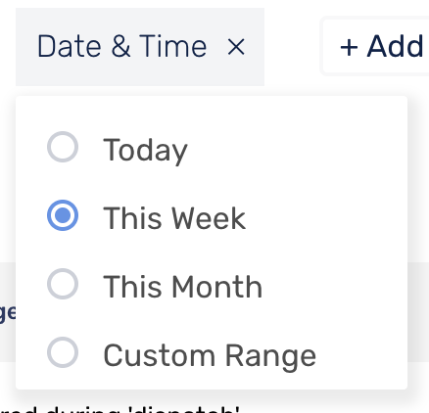The height and width of the screenshot is (413, 429).
Task: Click the "This Week" option label
Action: (x=174, y=218)
